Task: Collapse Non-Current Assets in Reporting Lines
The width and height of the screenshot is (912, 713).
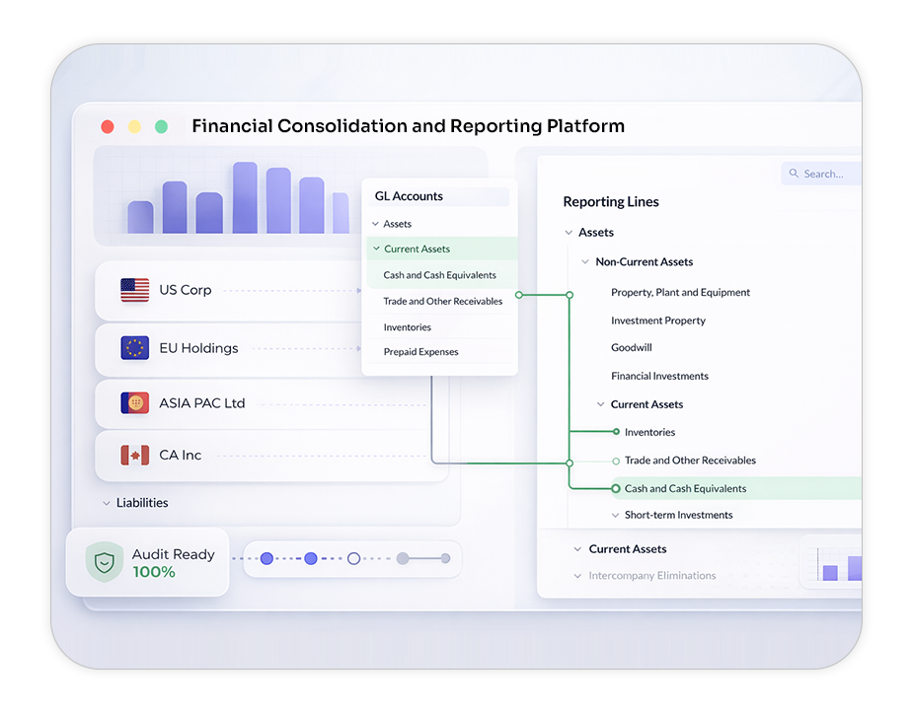Action: click(x=585, y=262)
